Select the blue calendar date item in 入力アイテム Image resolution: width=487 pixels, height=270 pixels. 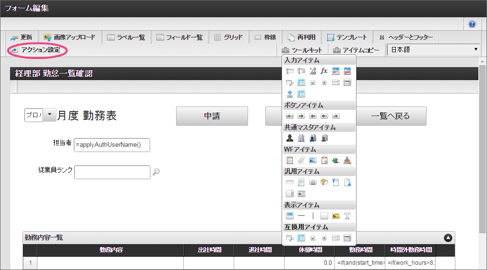tap(336, 71)
